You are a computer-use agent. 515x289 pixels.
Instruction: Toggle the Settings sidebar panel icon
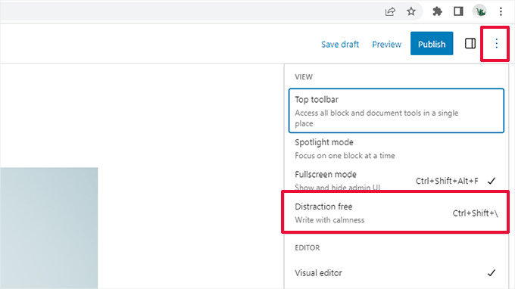click(x=470, y=44)
